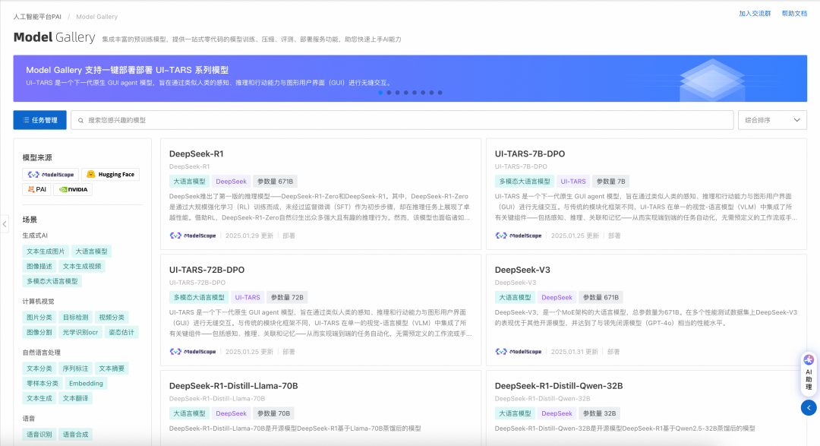This screenshot has height=446, width=820.
Task: Select the Hugging Face source filter
Action: (110, 174)
